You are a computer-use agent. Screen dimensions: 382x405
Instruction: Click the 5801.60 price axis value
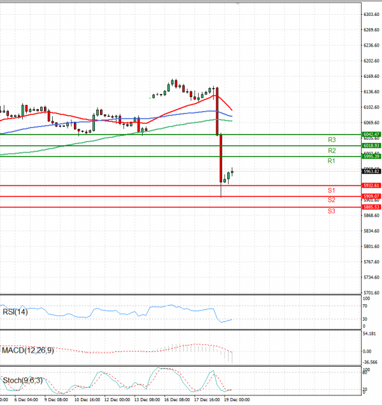tap(371, 246)
